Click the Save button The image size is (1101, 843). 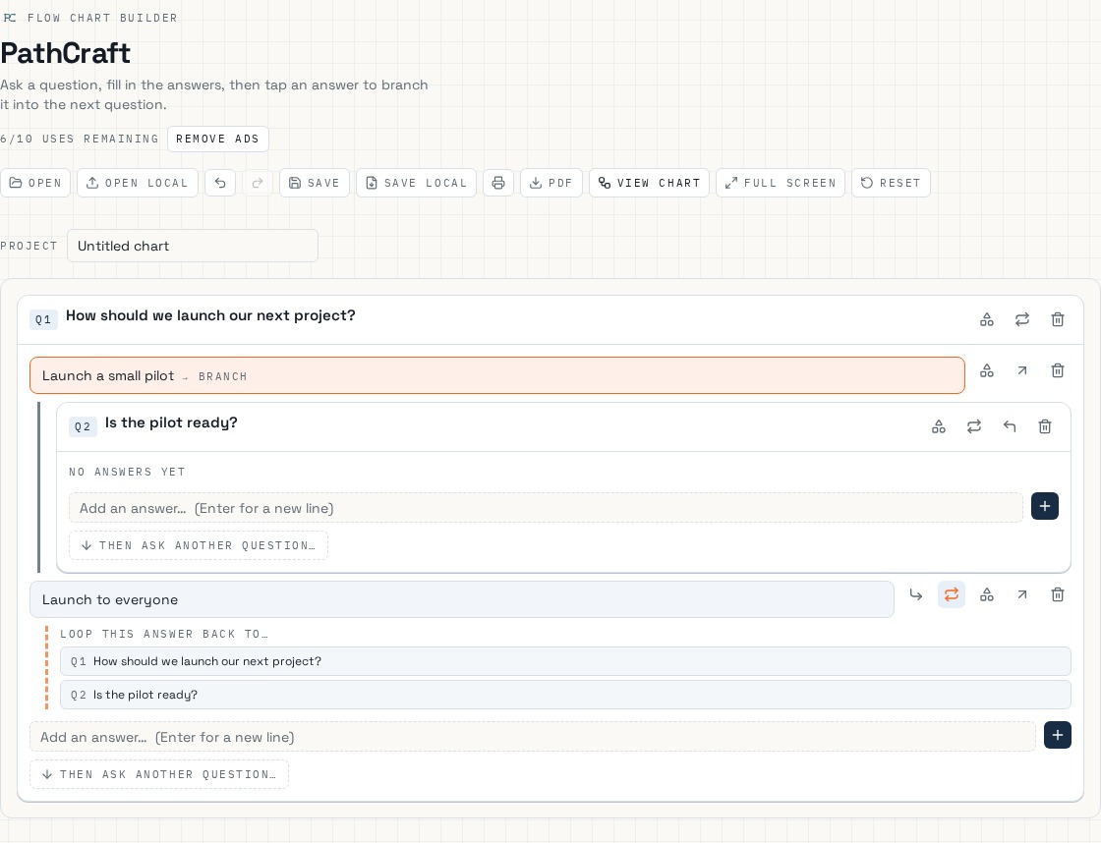[x=315, y=183]
